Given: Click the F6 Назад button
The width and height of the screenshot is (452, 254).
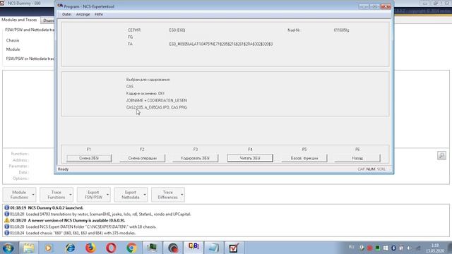Looking at the screenshot, I should click(x=357, y=158).
